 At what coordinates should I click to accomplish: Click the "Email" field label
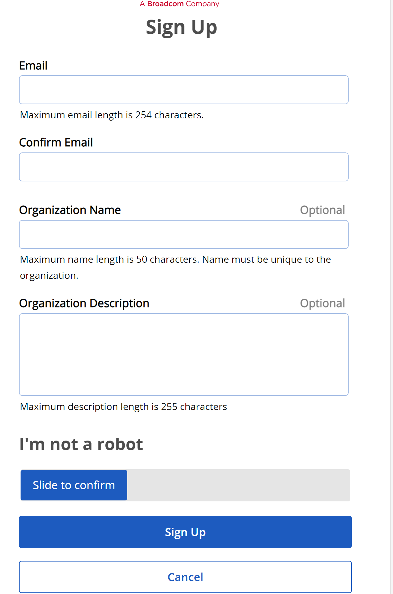click(x=33, y=66)
